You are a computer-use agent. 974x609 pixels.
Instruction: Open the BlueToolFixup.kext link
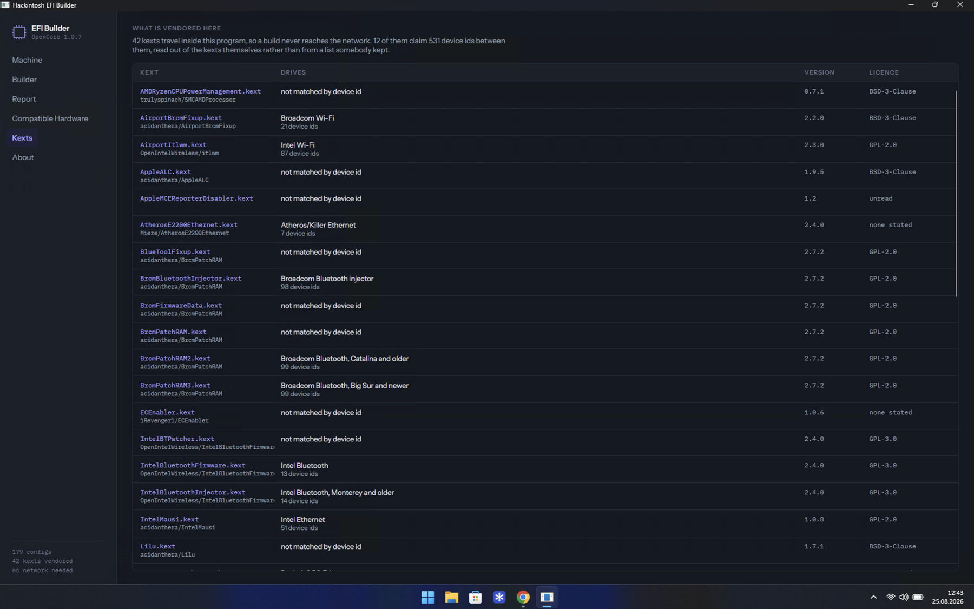[x=175, y=252]
